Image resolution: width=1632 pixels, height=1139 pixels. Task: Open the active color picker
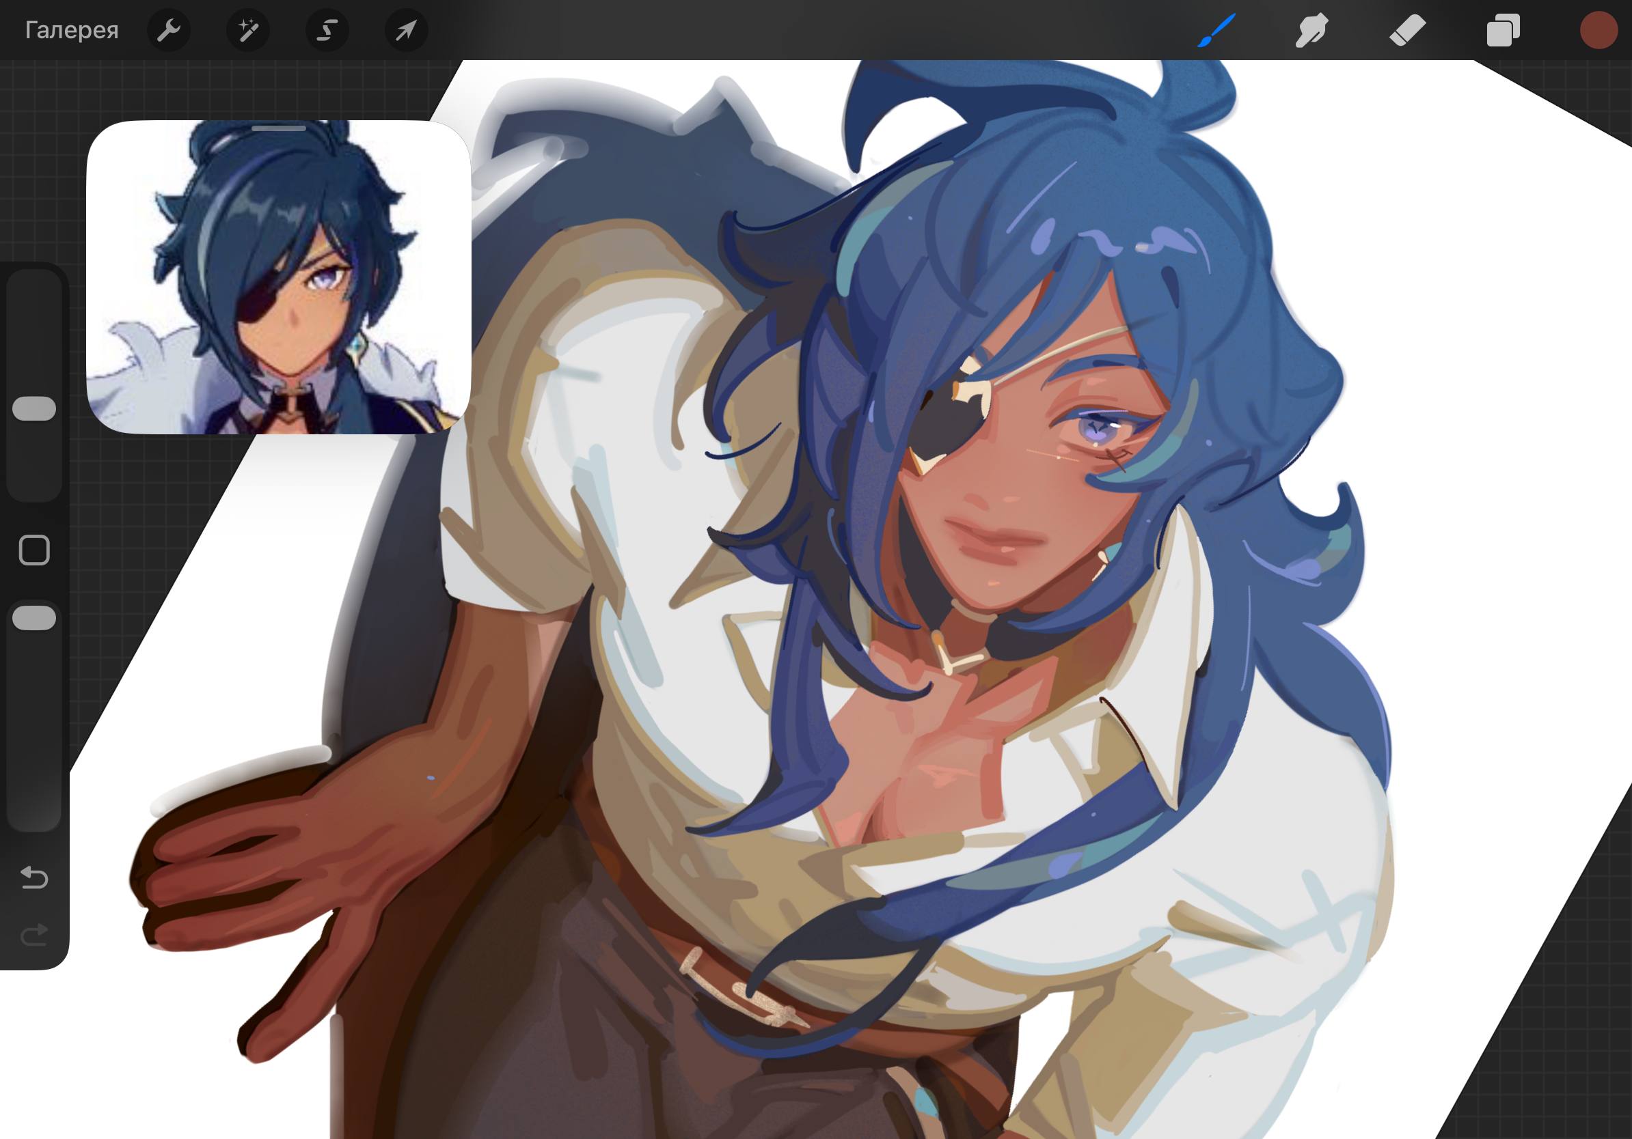tap(1599, 31)
